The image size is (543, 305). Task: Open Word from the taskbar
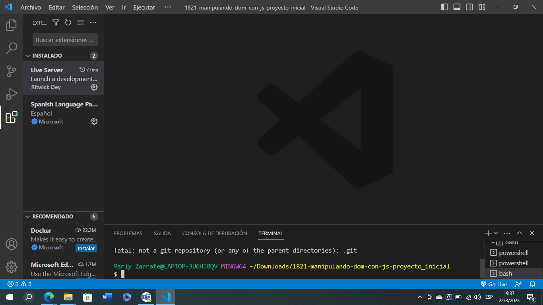coord(107,297)
